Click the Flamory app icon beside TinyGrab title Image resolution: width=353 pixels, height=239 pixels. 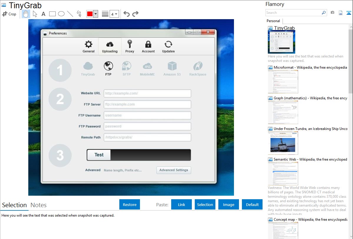(x=4, y=5)
